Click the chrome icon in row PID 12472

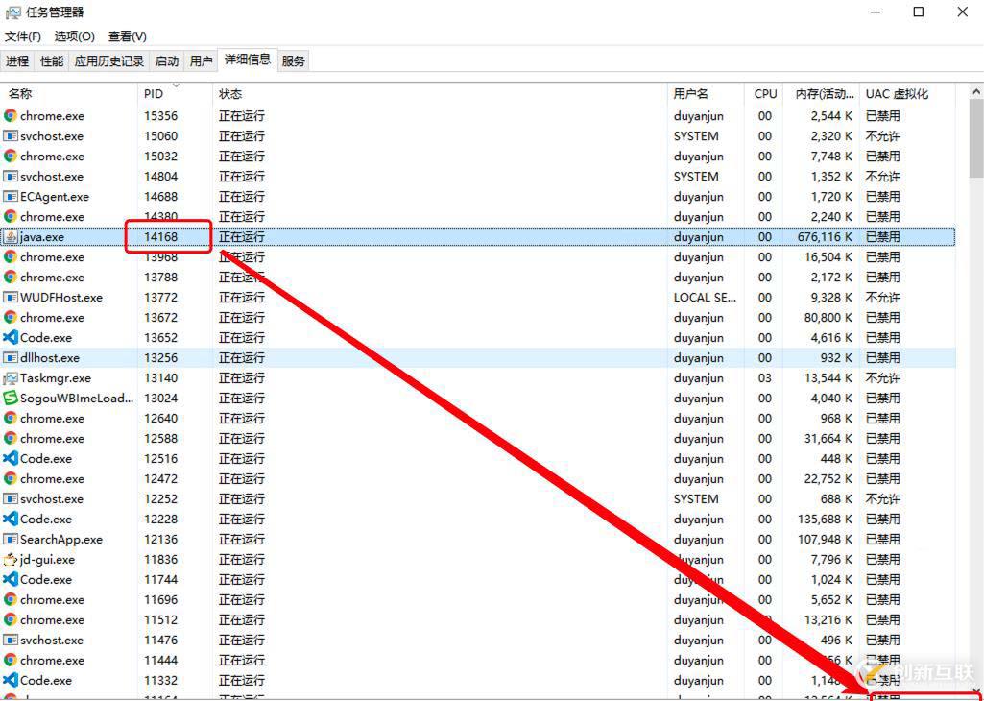click(10, 478)
